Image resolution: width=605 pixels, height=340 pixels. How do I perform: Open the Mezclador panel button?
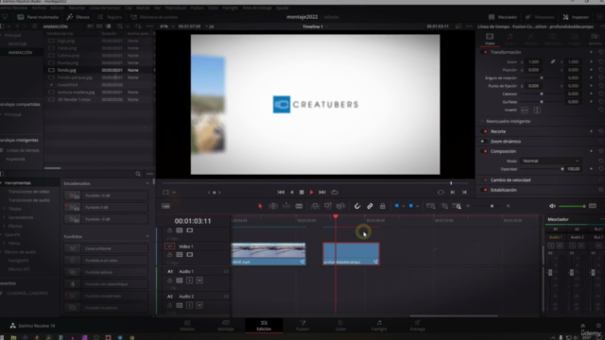(x=503, y=17)
